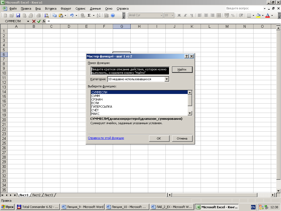Open the Формат menu
The height and width of the screenshot is (211, 281).
tap(66, 9)
